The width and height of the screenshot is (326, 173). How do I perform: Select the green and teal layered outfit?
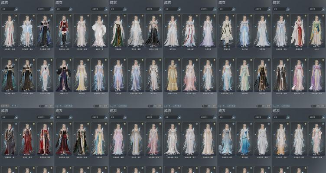pyautogui.click(x=316, y=31)
